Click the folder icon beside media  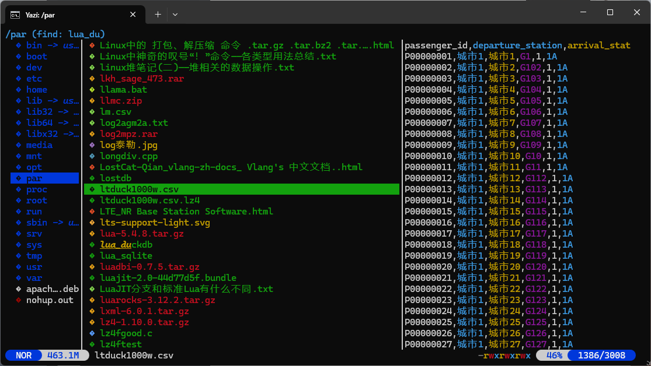tap(18, 145)
